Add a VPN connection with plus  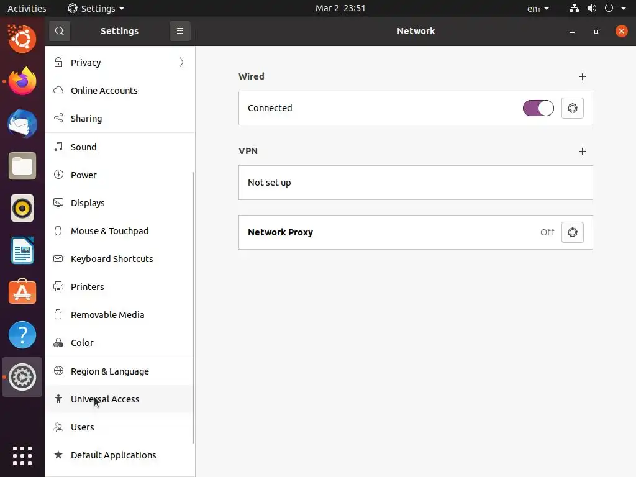pyautogui.click(x=582, y=152)
